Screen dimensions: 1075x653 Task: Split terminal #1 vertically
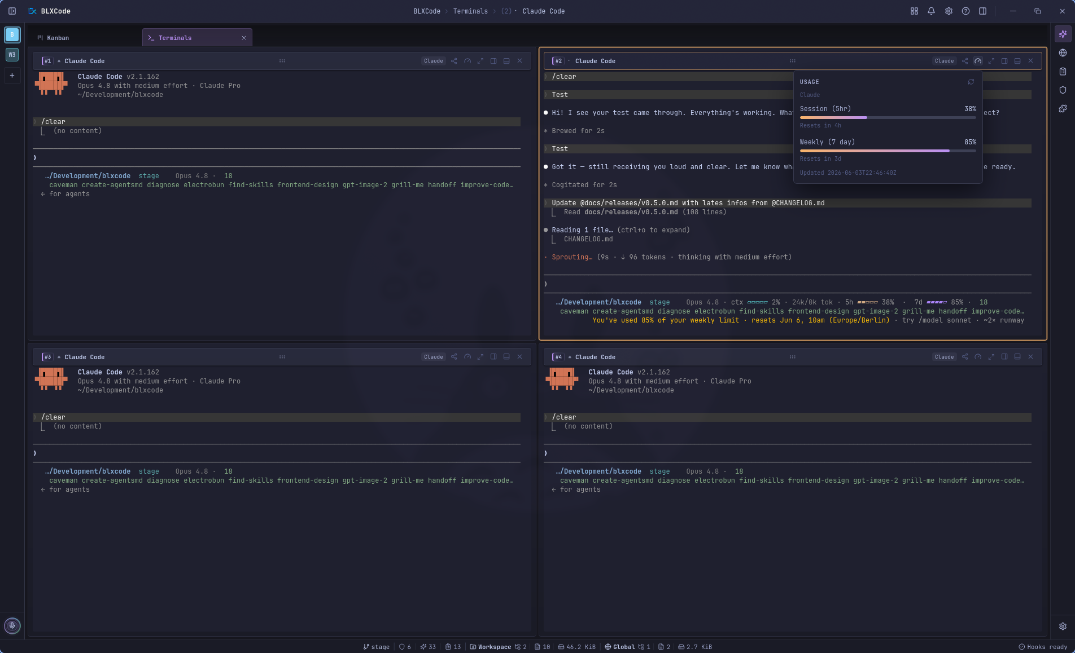[x=493, y=61]
